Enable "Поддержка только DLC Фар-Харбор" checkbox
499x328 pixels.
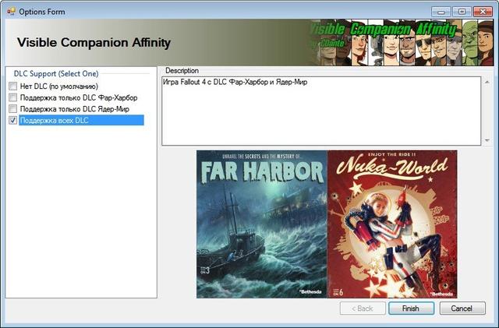point(12,97)
